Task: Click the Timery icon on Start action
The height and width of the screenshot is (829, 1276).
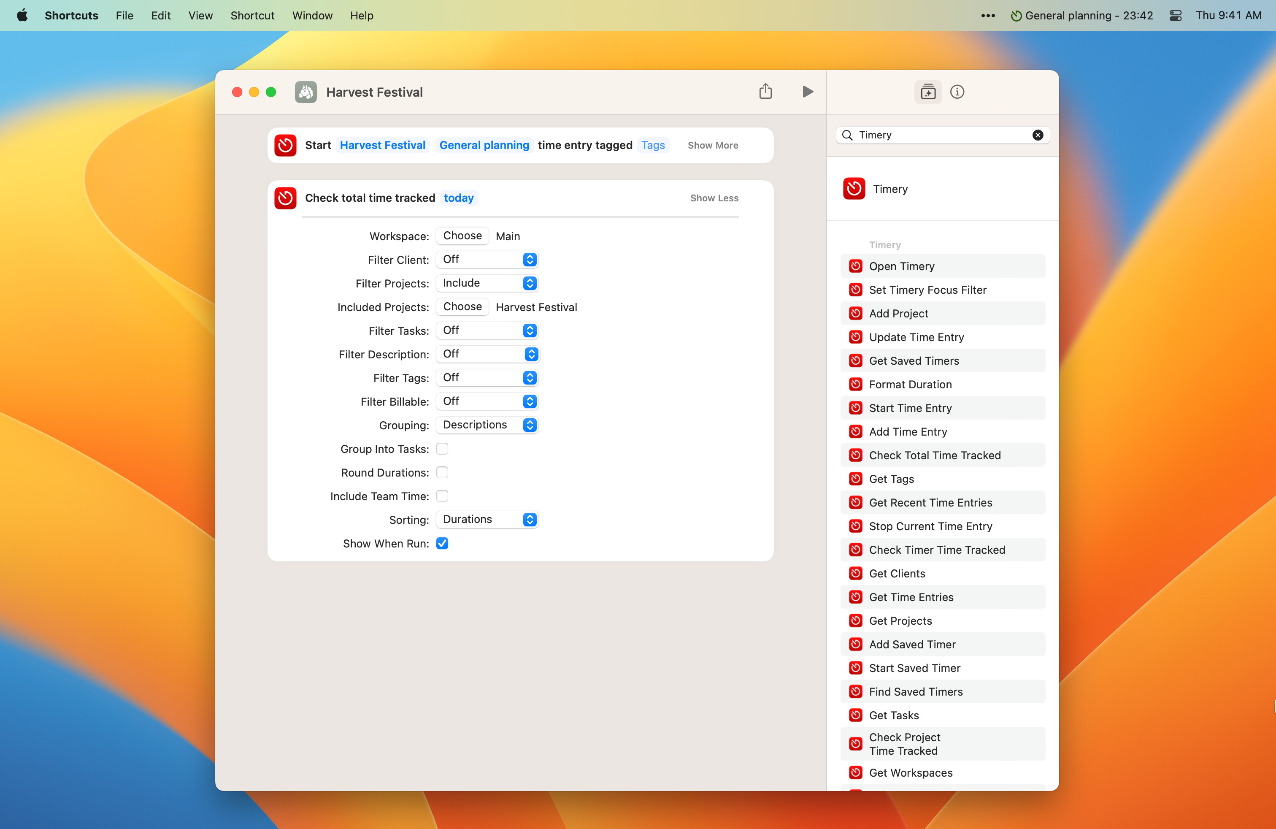Action: [285, 145]
